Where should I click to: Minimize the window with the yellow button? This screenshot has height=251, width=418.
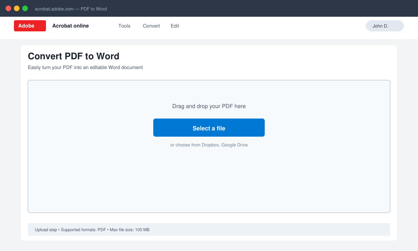click(17, 8)
